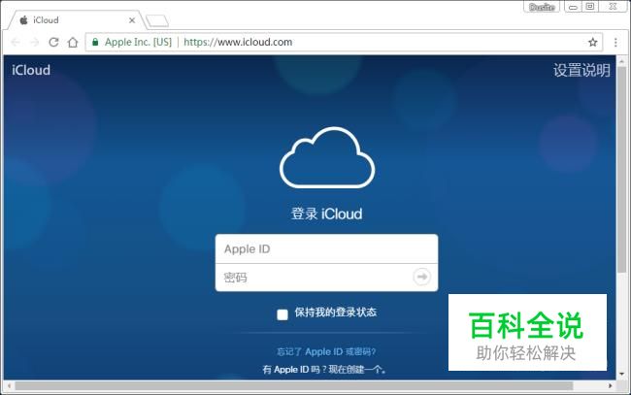Screen dimensions: 631x395
Task: Check the 保持我的登录状态 checkbox
Action: coord(282,314)
